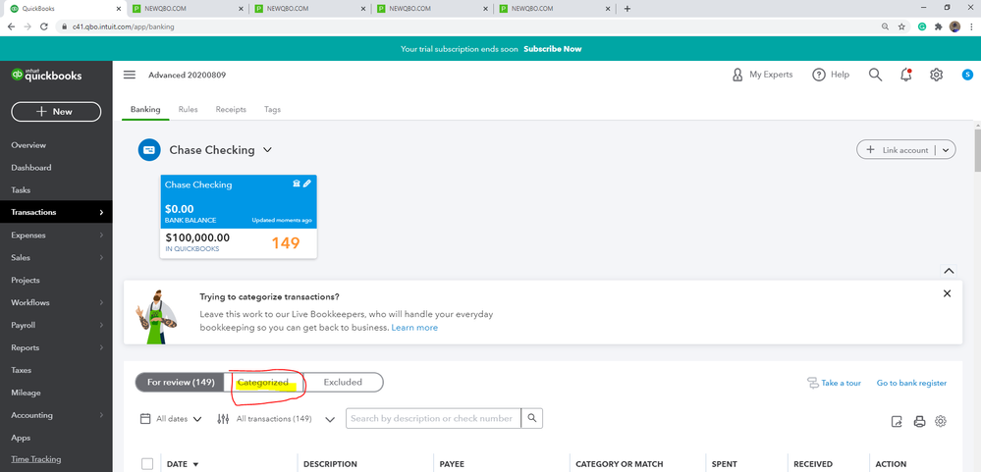
Task: Click the export icon above table
Action: pos(897,421)
